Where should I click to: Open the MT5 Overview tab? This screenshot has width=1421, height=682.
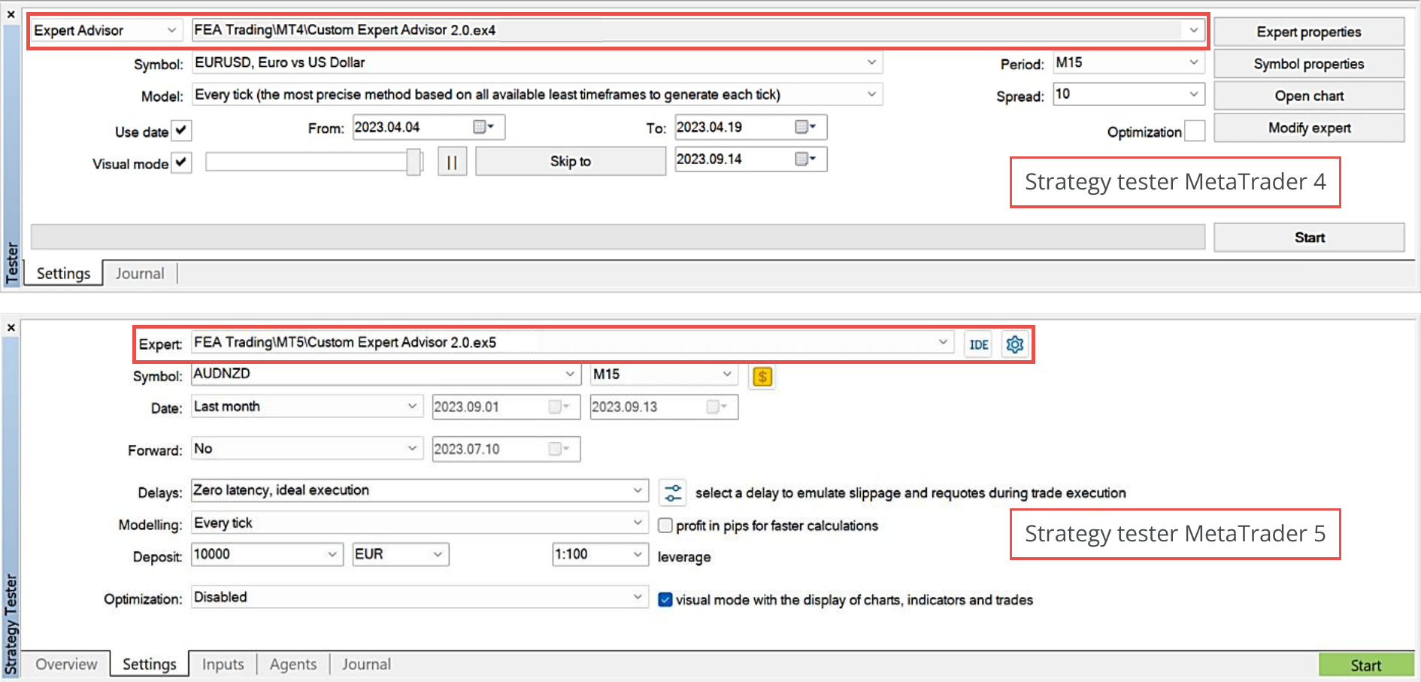click(x=66, y=664)
